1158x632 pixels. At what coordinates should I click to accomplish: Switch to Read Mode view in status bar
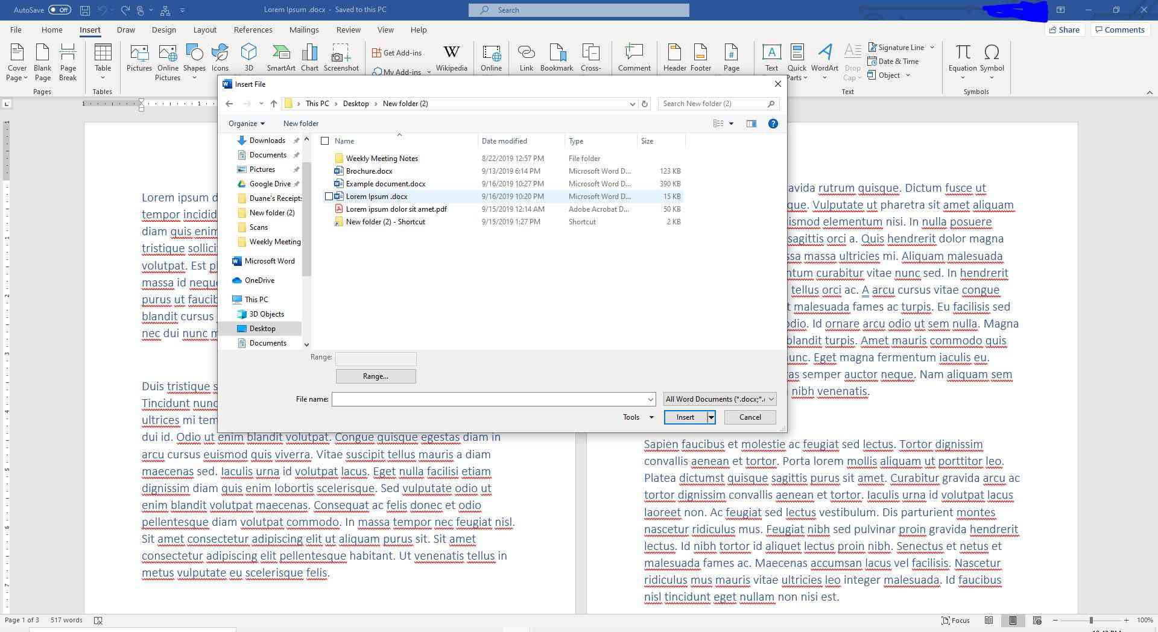coord(989,620)
